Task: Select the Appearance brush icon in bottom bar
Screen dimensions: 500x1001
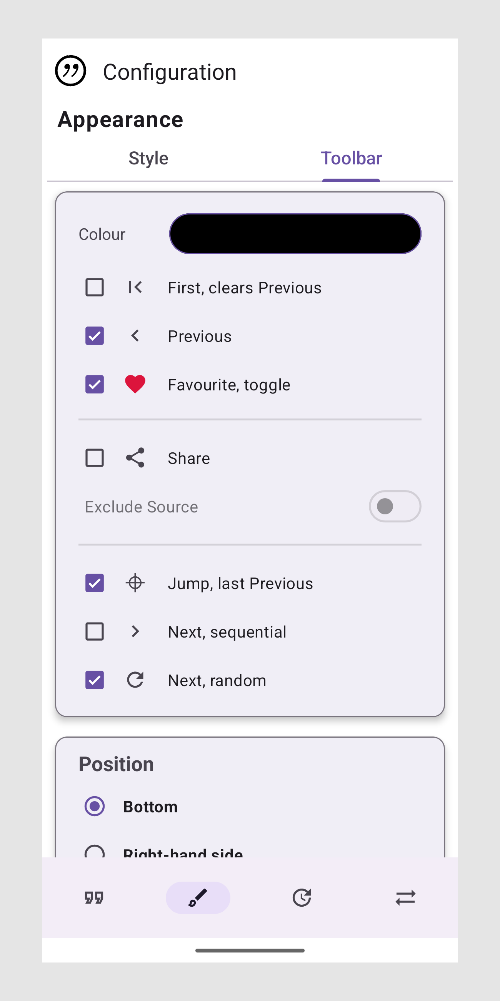Action: click(198, 898)
